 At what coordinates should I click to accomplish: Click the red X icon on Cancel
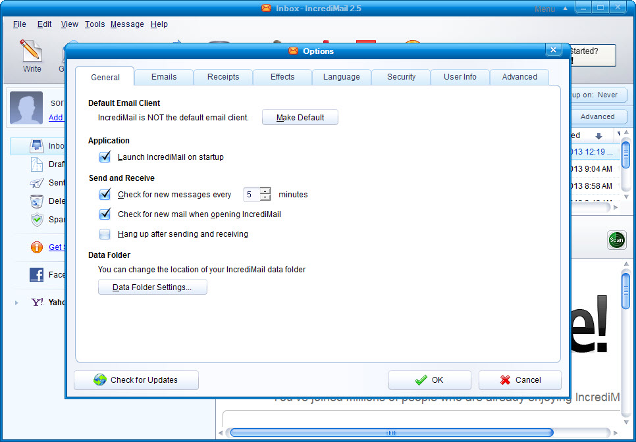[x=505, y=380]
